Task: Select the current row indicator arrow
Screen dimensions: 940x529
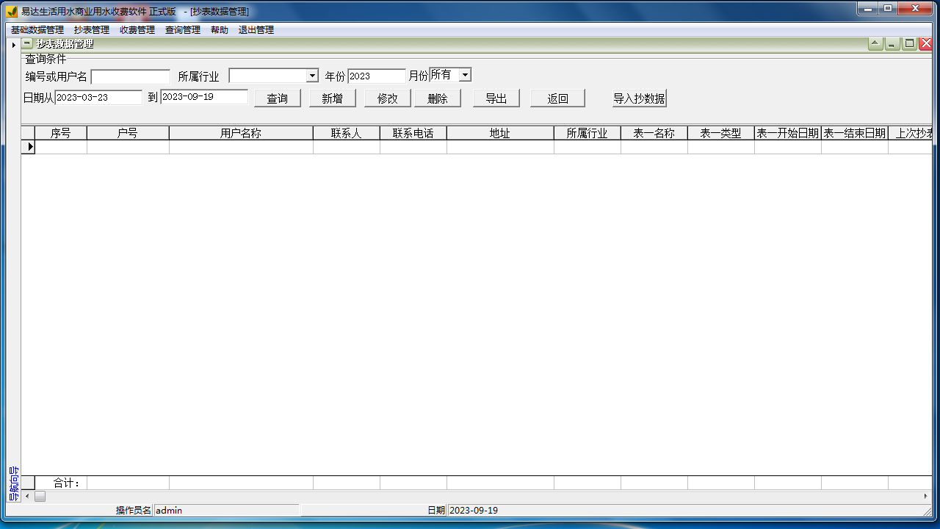Action: click(29, 147)
